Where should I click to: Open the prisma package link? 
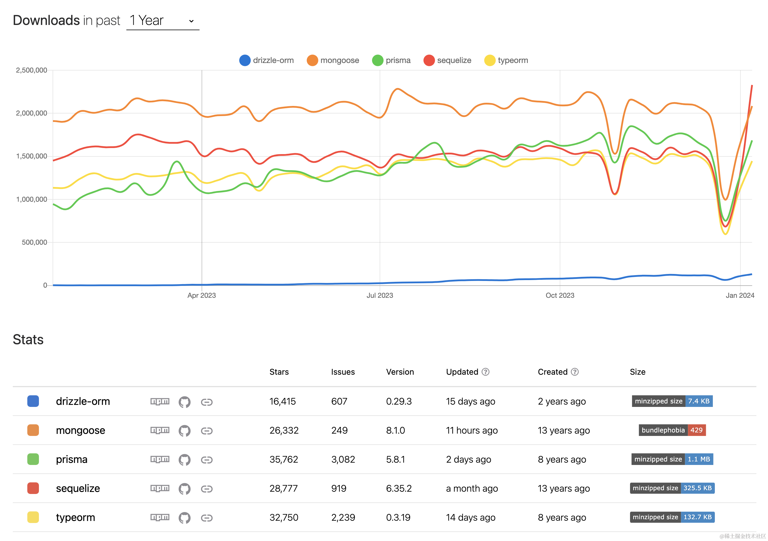71,459
